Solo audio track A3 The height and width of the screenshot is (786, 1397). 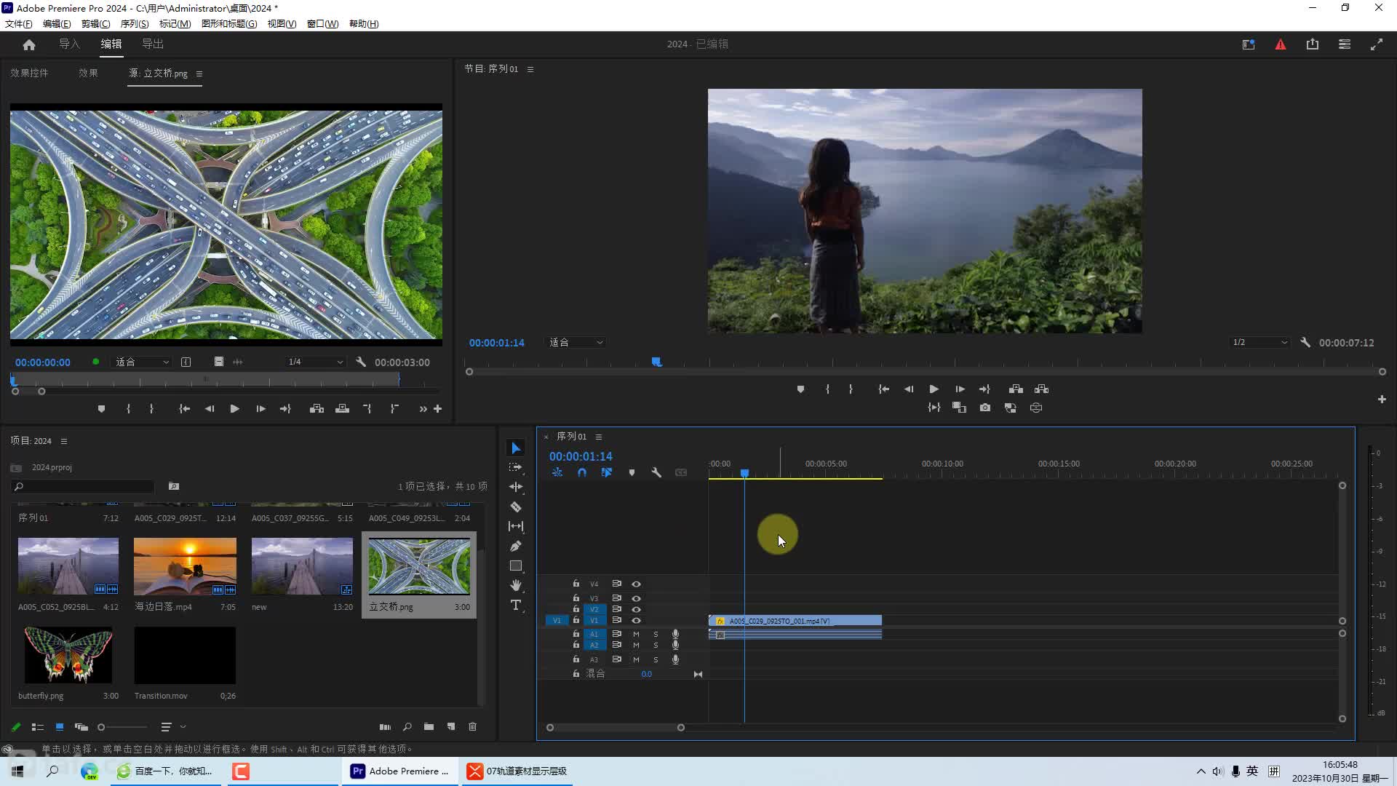point(656,659)
